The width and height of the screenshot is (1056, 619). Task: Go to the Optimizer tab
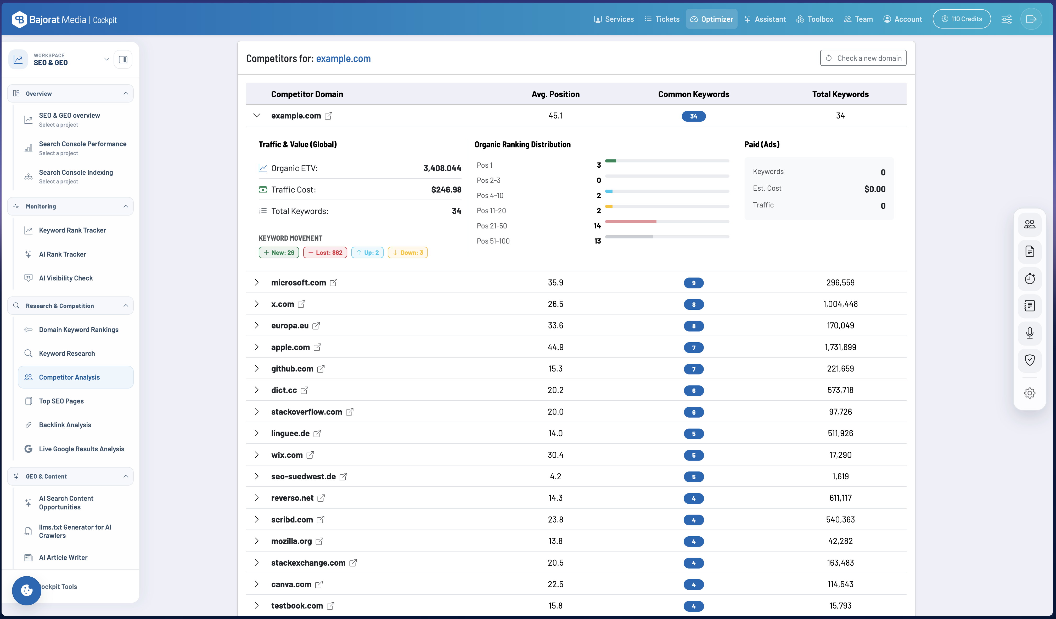[711, 19]
